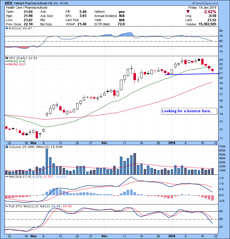Click the RSI(14) 49.87 label
The height and width of the screenshot is (239, 230).
click(20, 28)
